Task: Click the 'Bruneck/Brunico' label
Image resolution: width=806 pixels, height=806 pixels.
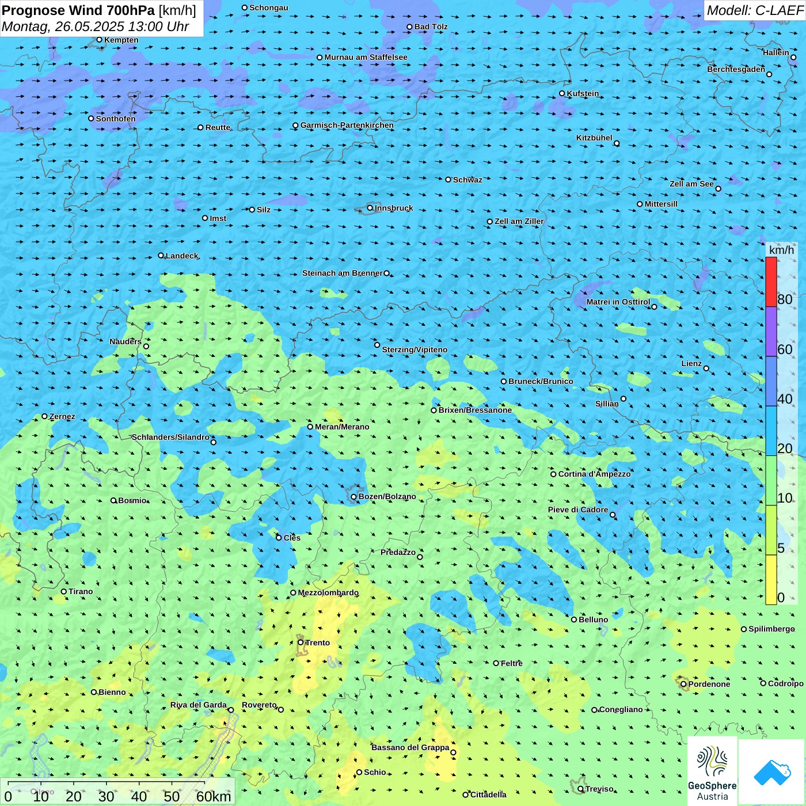Action: [x=541, y=381]
